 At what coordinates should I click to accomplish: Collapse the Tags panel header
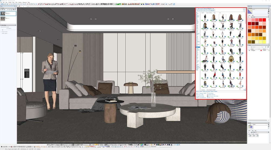click(259, 45)
